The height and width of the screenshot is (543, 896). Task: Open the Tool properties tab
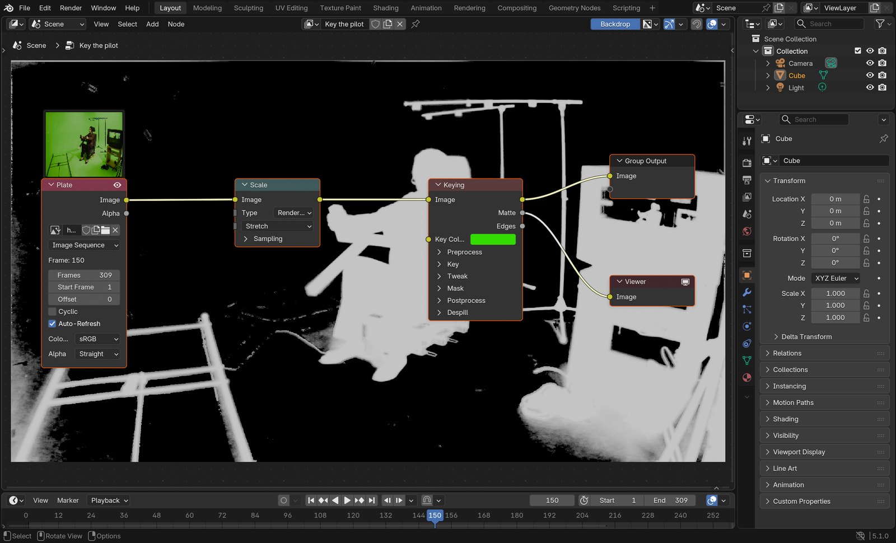[746, 141]
